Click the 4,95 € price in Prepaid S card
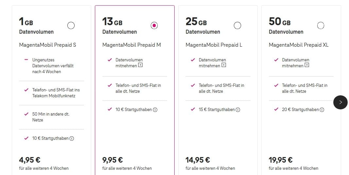This screenshot has width=349, height=175. pos(30,160)
